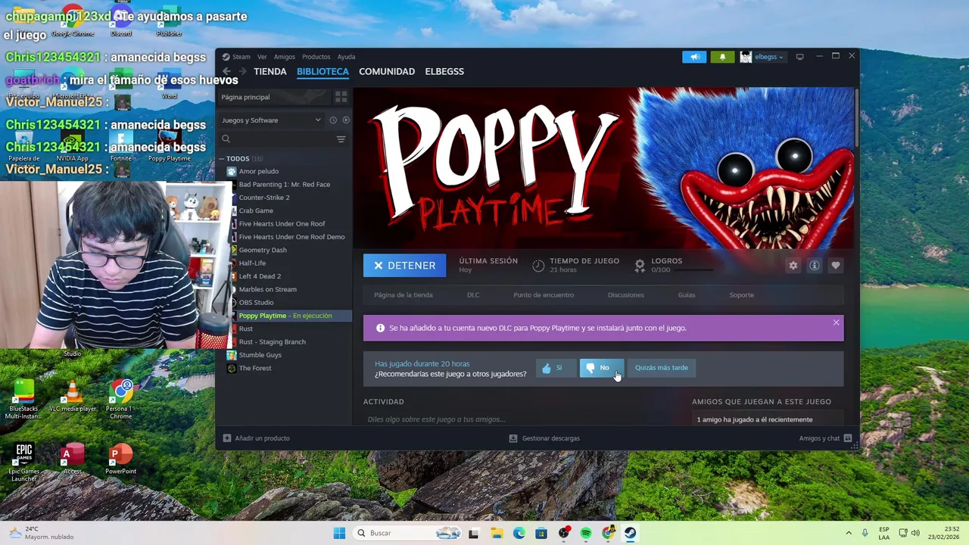
Task: Click Quizás más tarde
Action: [x=662, y=368]
